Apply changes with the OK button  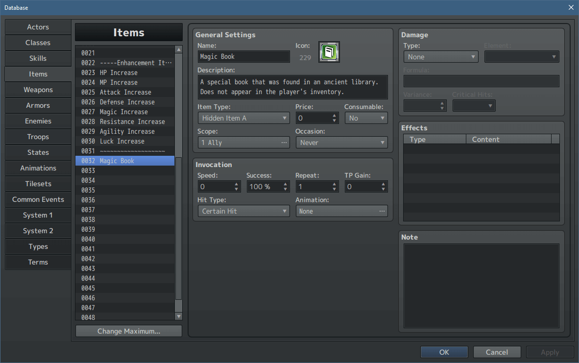[444, 352]
